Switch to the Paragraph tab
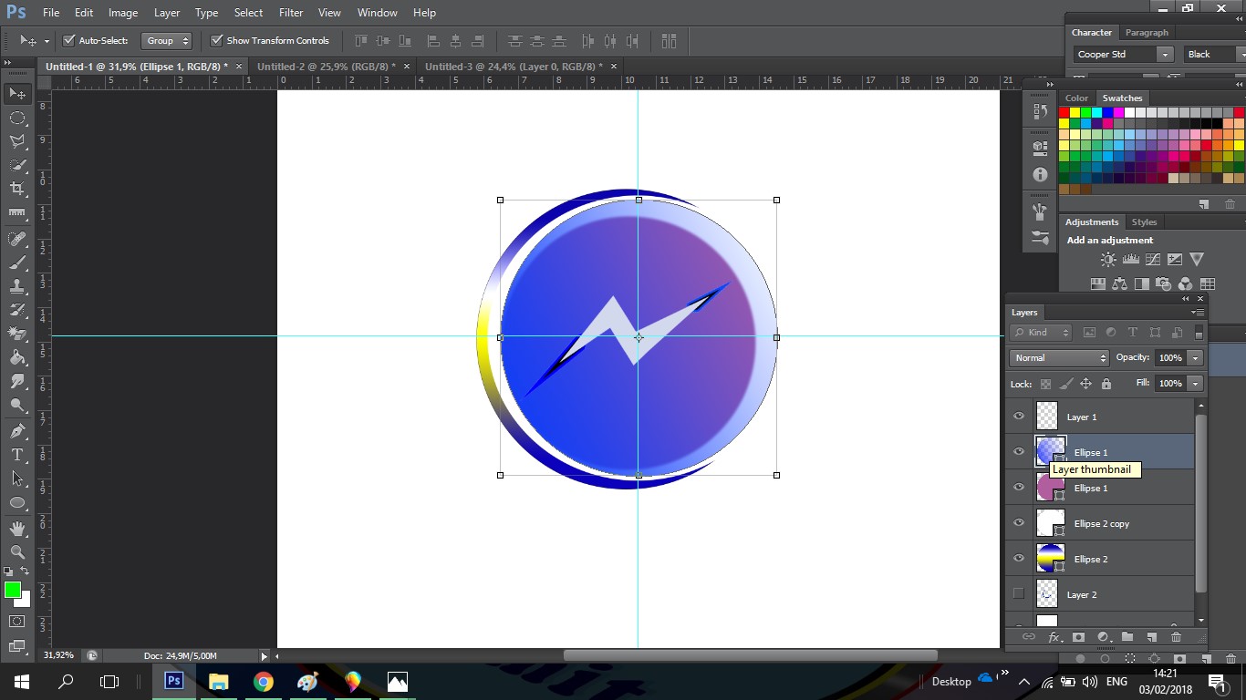 click(x=1147, y=32)
